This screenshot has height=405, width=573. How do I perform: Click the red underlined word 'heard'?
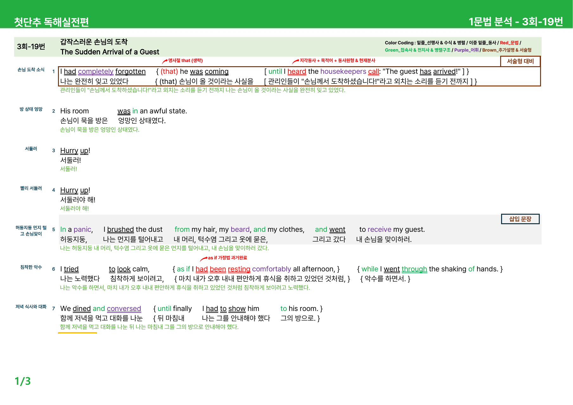pos(297,72)
